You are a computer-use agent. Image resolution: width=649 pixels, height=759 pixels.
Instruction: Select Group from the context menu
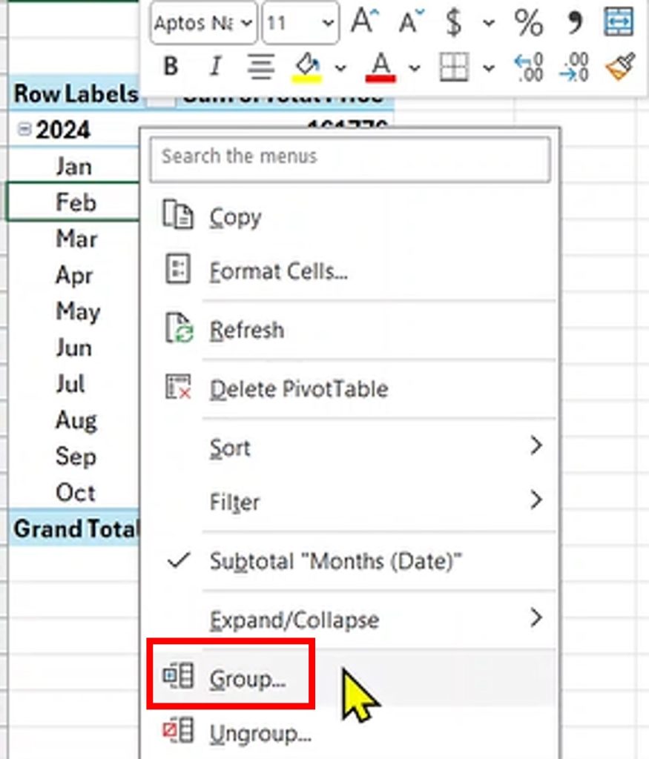tap(247, 677)
